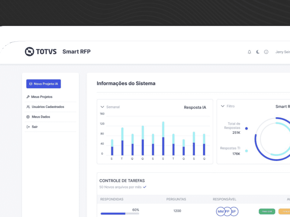Select Sair to log out
Image resolution: width=290 pixels, height=217 pixels.
[x=34, y=127]
